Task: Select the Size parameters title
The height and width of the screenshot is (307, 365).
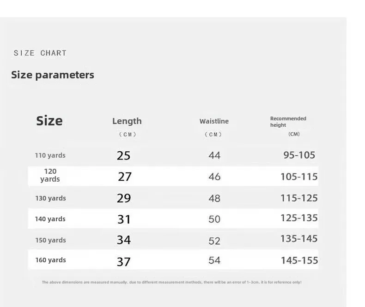Action: pyautogui.click(x=53, y=75)
